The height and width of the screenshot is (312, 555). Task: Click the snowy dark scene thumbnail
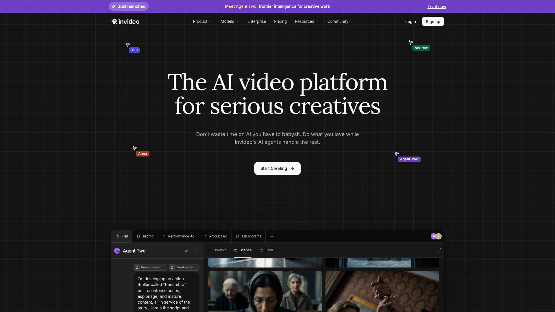tap(382, 262)
